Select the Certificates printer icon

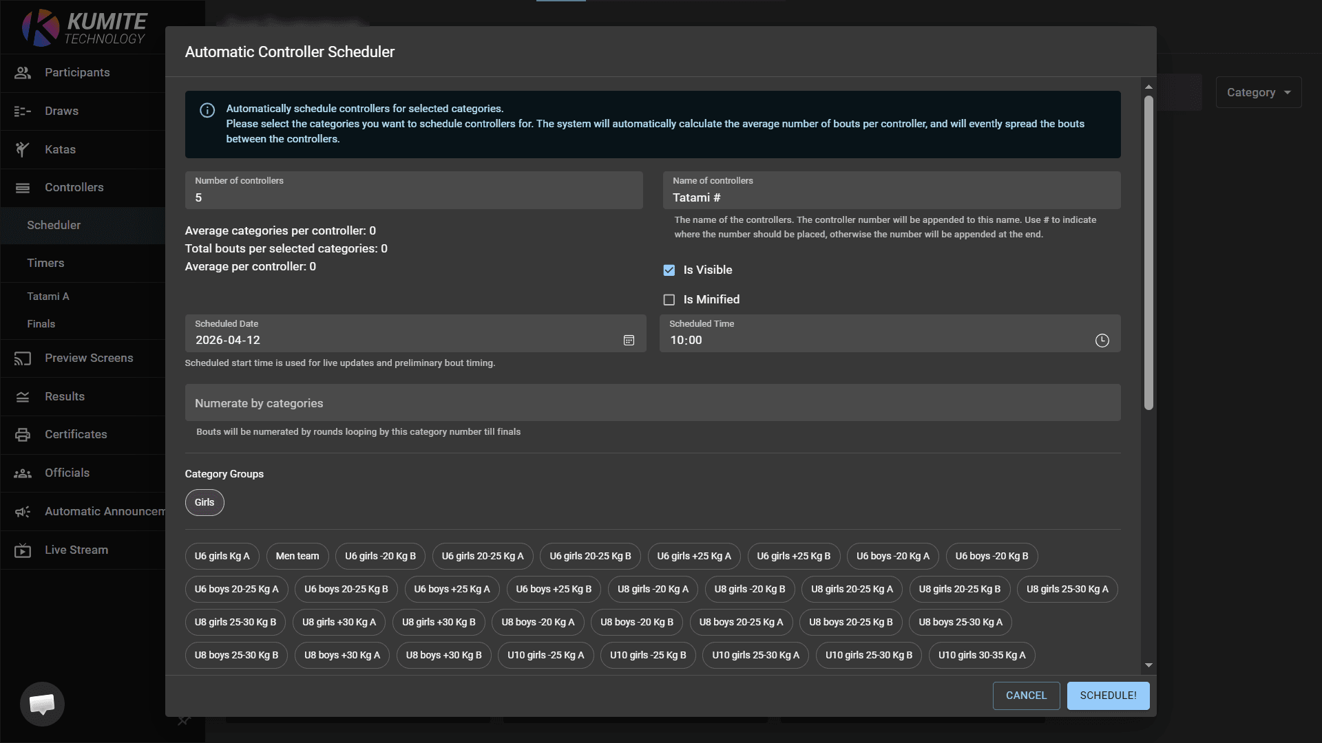click(23, 434)
